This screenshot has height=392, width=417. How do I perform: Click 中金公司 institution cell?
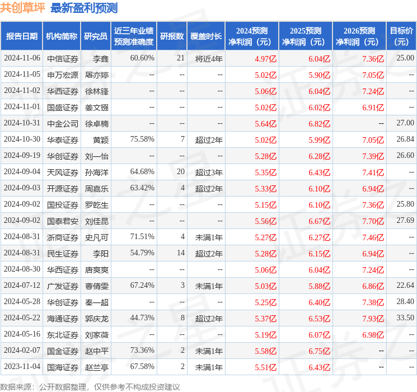click(63, 124)
